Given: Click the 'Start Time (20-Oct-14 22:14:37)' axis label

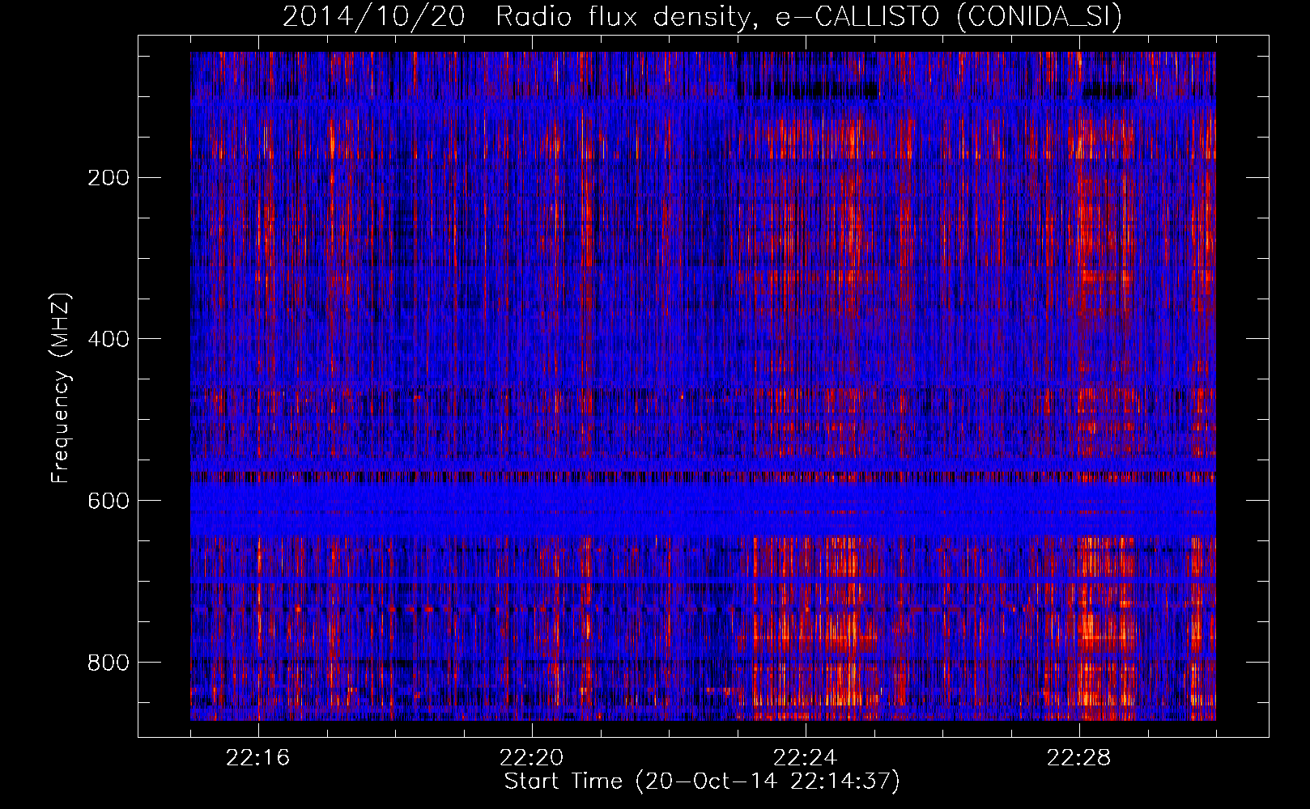Looking at the screenshot, I should tap(702, 781).
